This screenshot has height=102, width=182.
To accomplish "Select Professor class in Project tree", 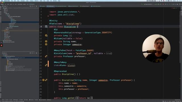I will [x=14, y=22].
